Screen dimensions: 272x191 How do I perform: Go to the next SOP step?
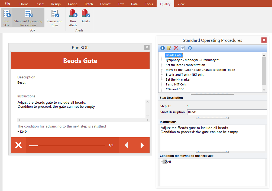(x=142, y=145)
